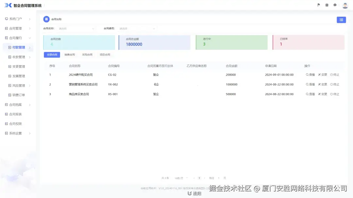View the 营销管理系统买卖合同 contract
The width and height of the screenshot is (353, 198).
click(x=310, y=84)
